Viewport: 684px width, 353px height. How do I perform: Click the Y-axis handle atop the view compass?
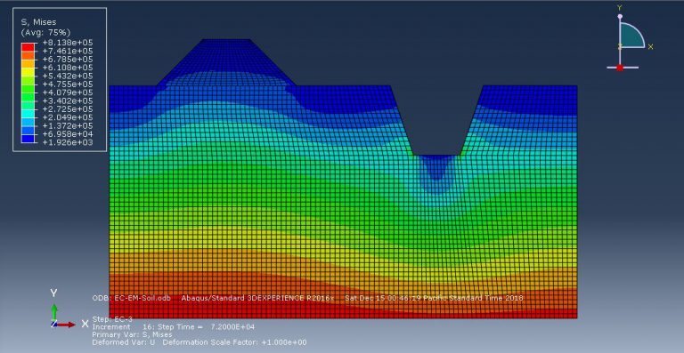click(x=620, y=17)
